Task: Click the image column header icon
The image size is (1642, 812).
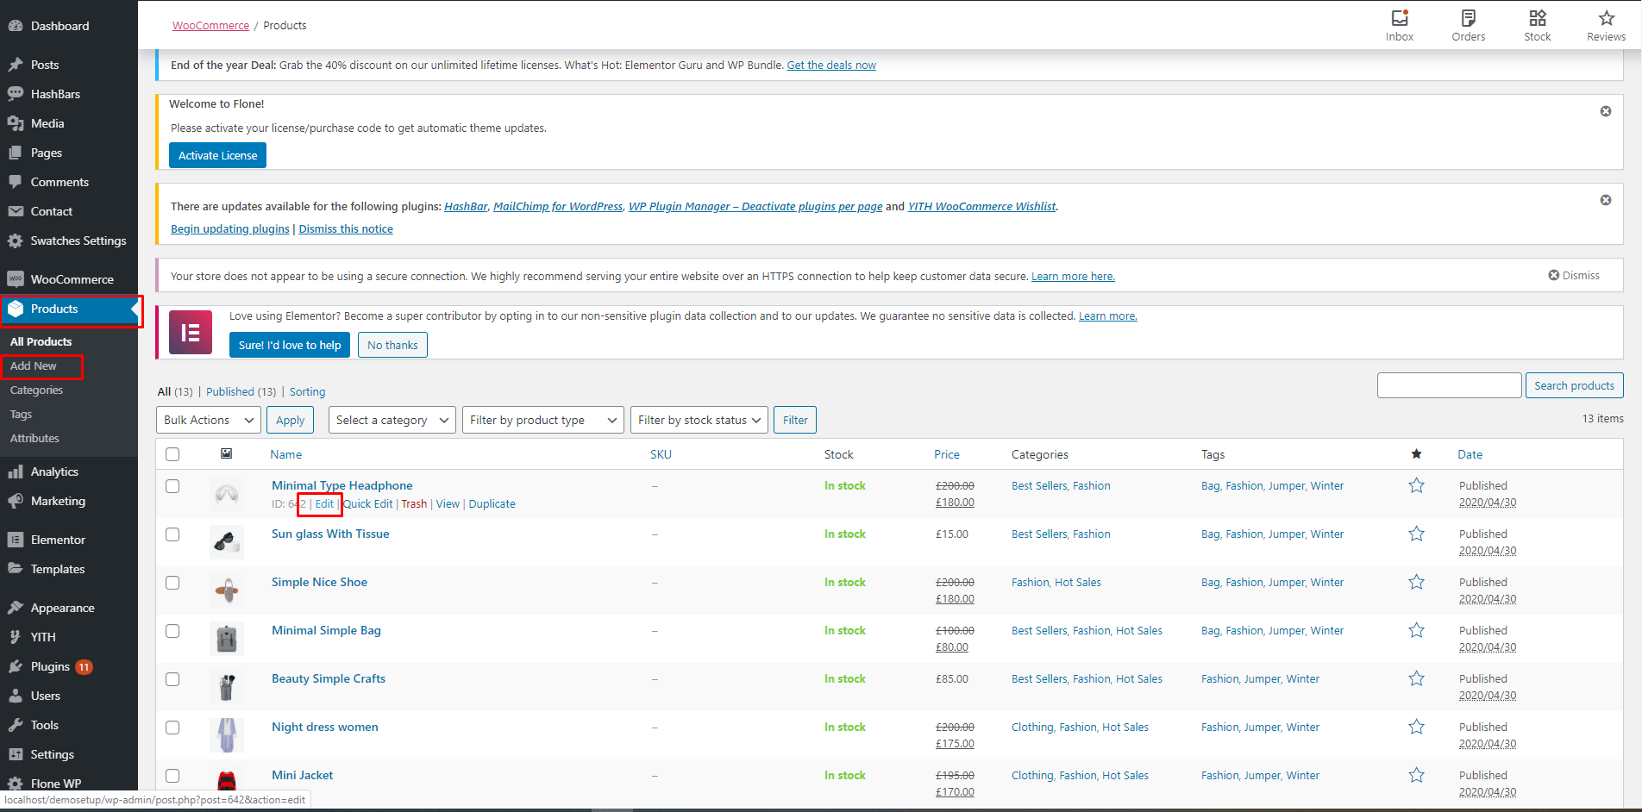Action: [x=226, y=453]
